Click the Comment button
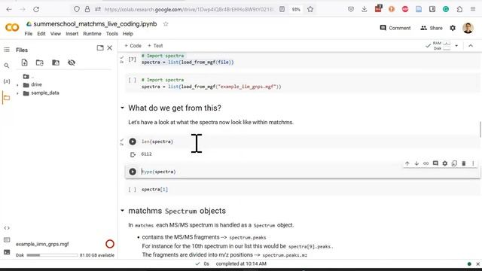Screen dimensions: 482x271 click(395, 28)
